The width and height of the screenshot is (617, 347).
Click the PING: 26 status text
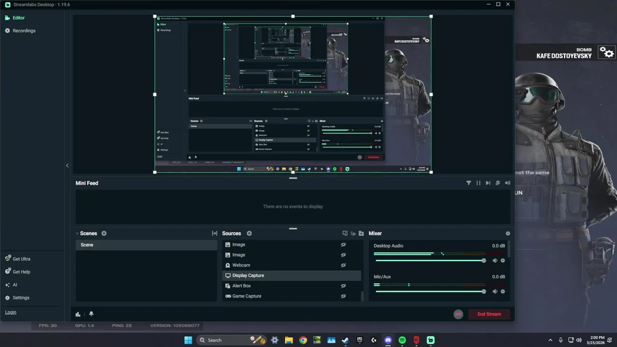coord(121,325)
